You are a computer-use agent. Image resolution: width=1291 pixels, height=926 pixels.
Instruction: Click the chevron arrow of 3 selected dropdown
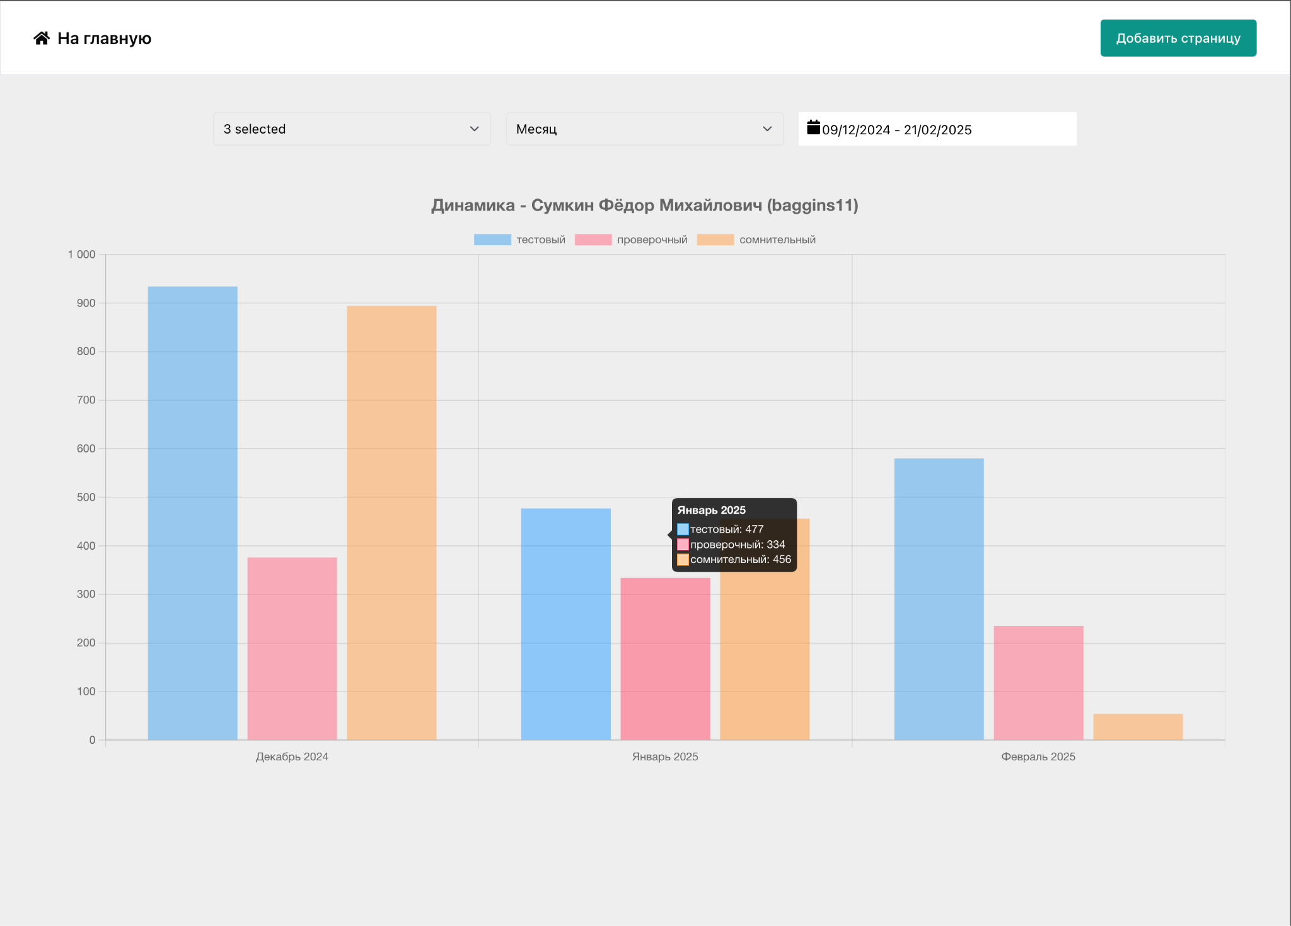[474, 129]
